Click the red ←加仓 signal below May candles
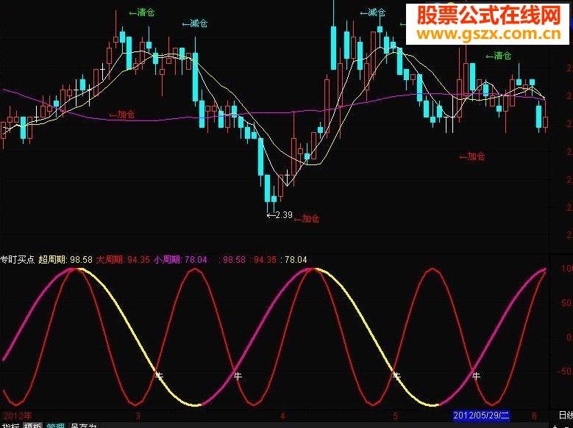Screen dimensions: 573x428 click(x=471, y=156)
